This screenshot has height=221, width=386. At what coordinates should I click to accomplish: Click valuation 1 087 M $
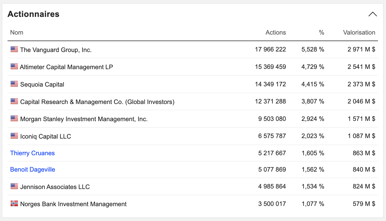(362, 136)
